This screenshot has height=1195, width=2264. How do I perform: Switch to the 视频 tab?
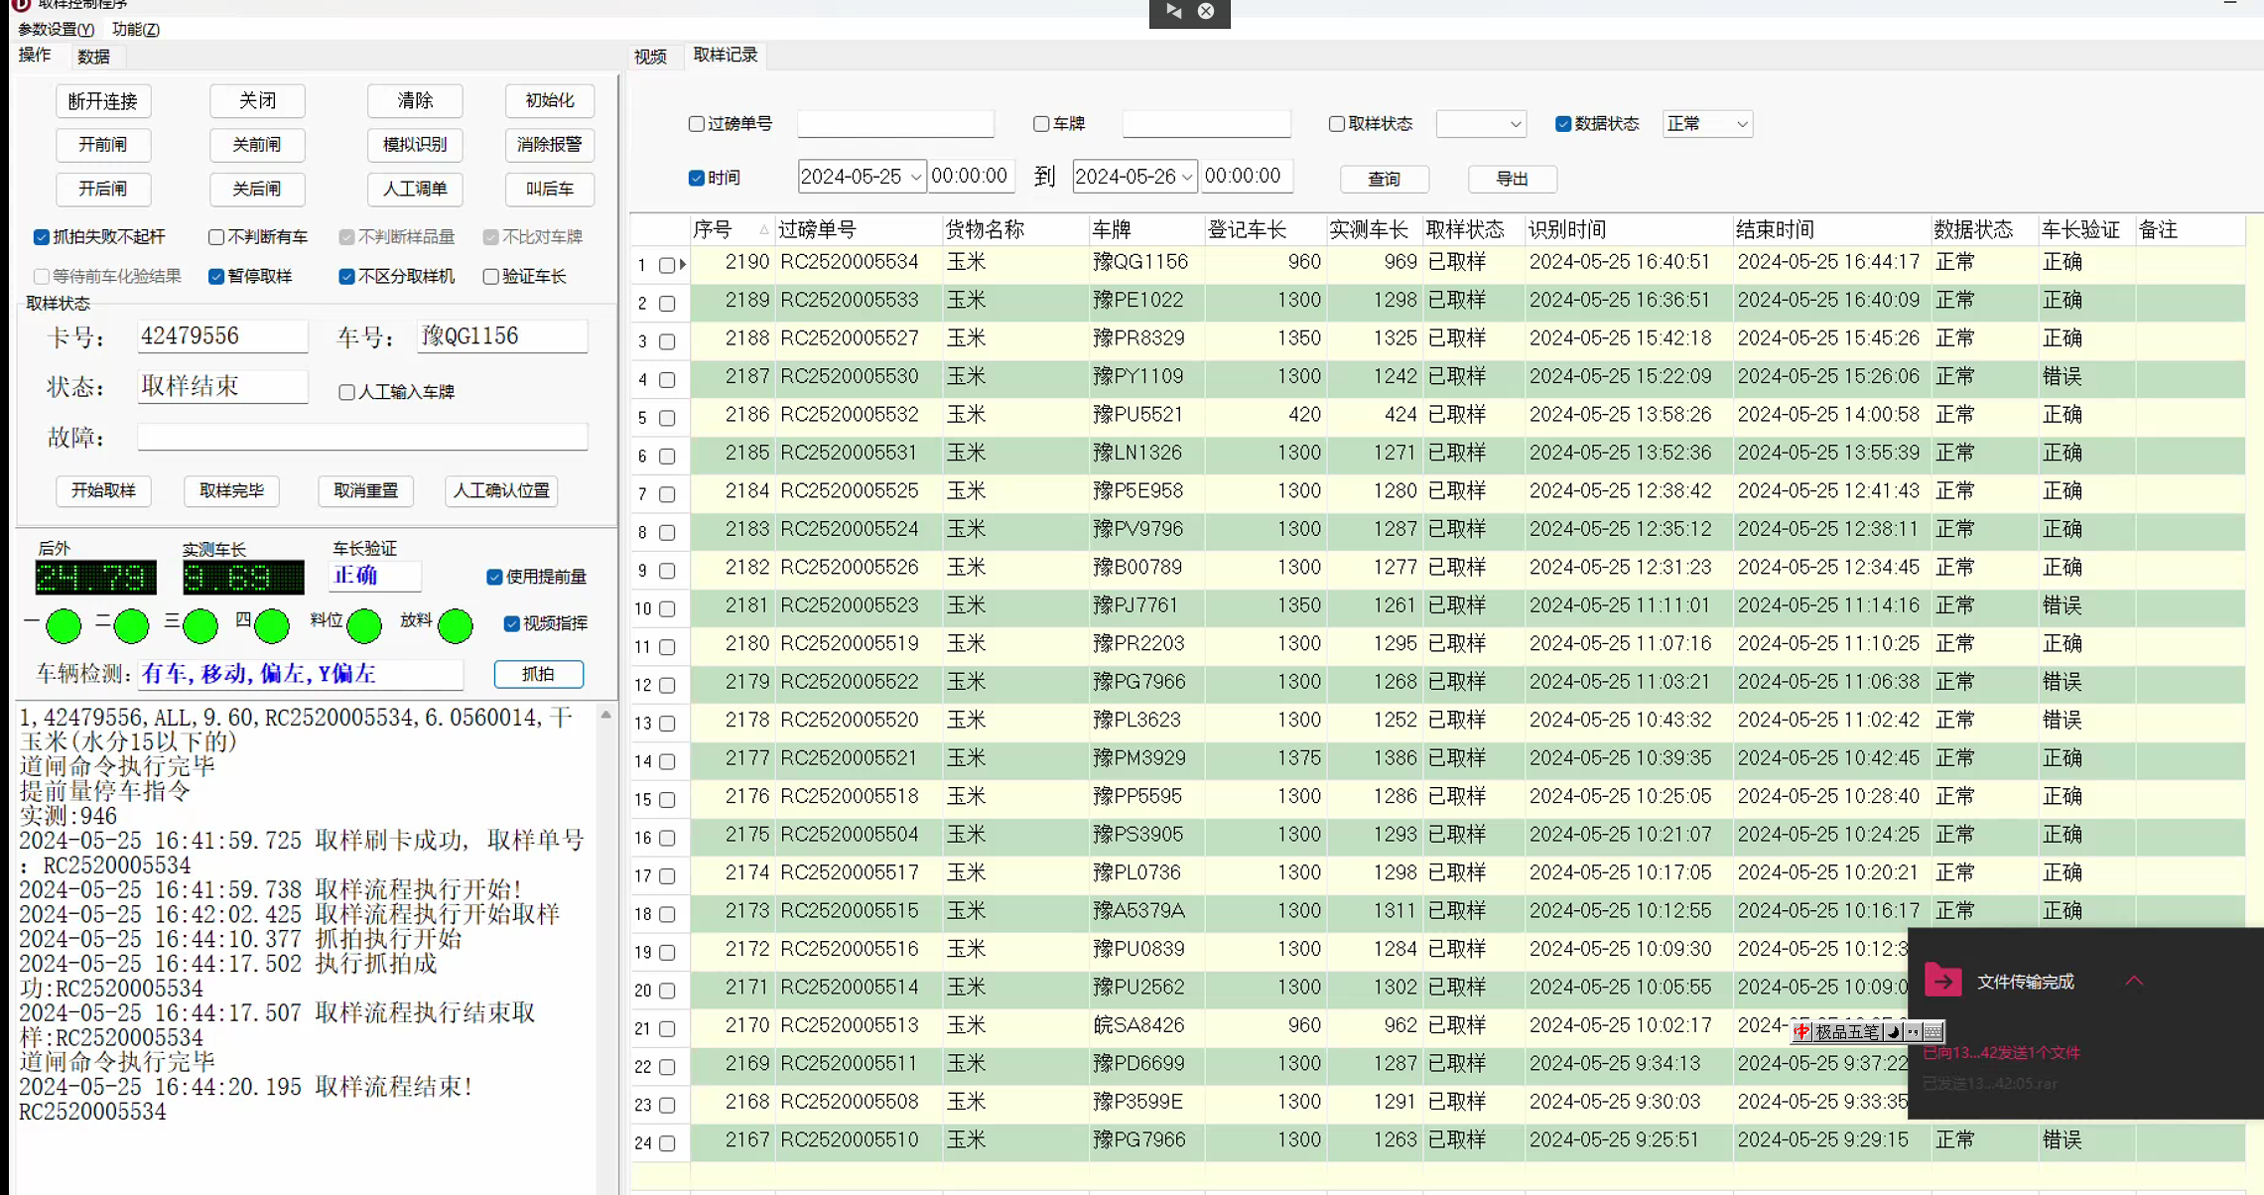point(651,57)
